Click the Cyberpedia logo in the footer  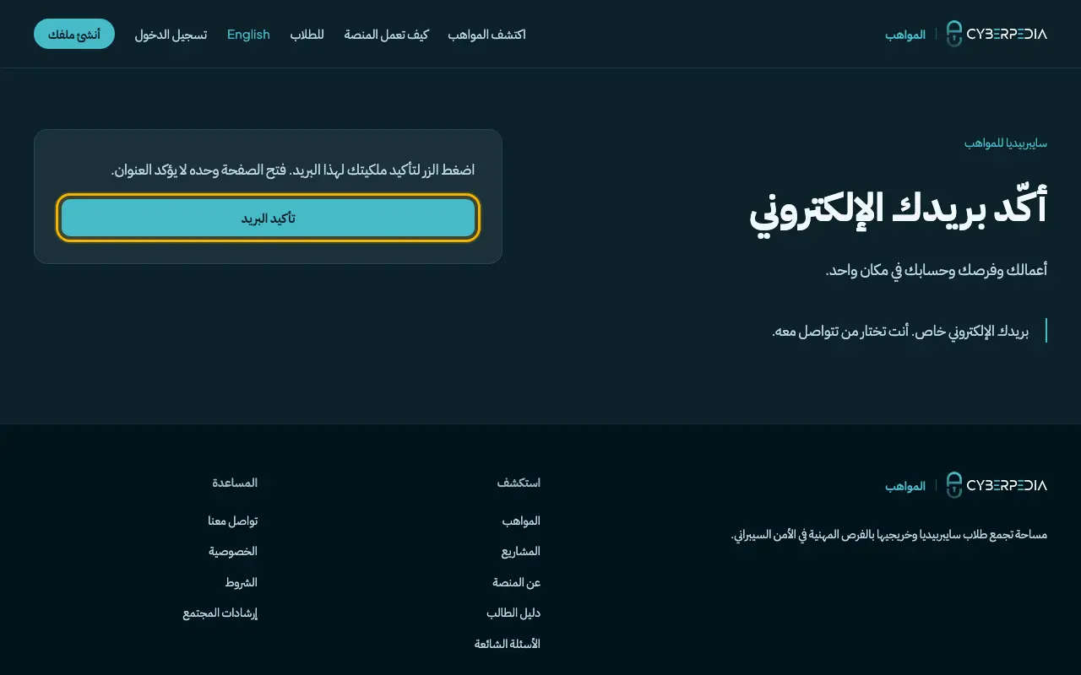[997, 485]
